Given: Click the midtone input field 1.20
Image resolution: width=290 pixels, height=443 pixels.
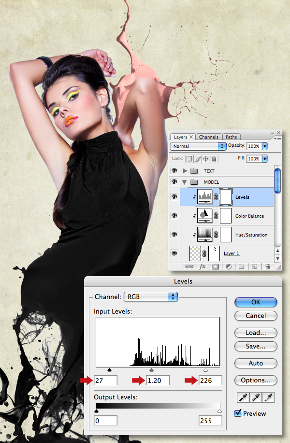Looking at the screenshot, I should click(158, 380).
